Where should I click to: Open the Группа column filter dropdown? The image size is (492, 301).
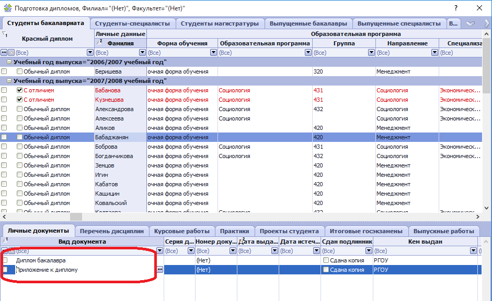(x=371, y=53)
